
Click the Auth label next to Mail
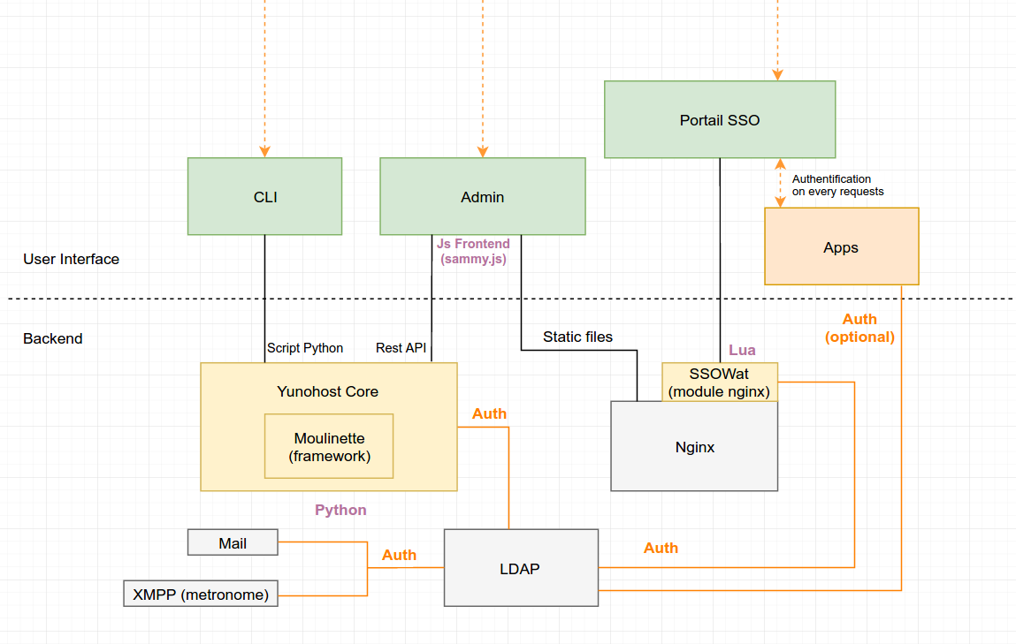pyautogui.click(x=399, y=556)
